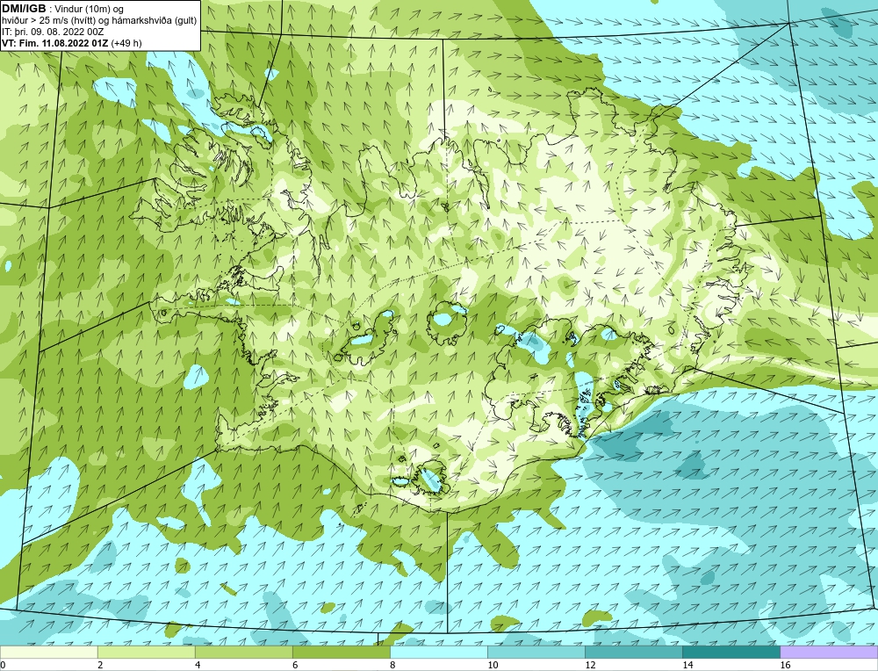Click the legend scale label '14'
This screenshot has height=671, width=878.
(x=687, y=665)
